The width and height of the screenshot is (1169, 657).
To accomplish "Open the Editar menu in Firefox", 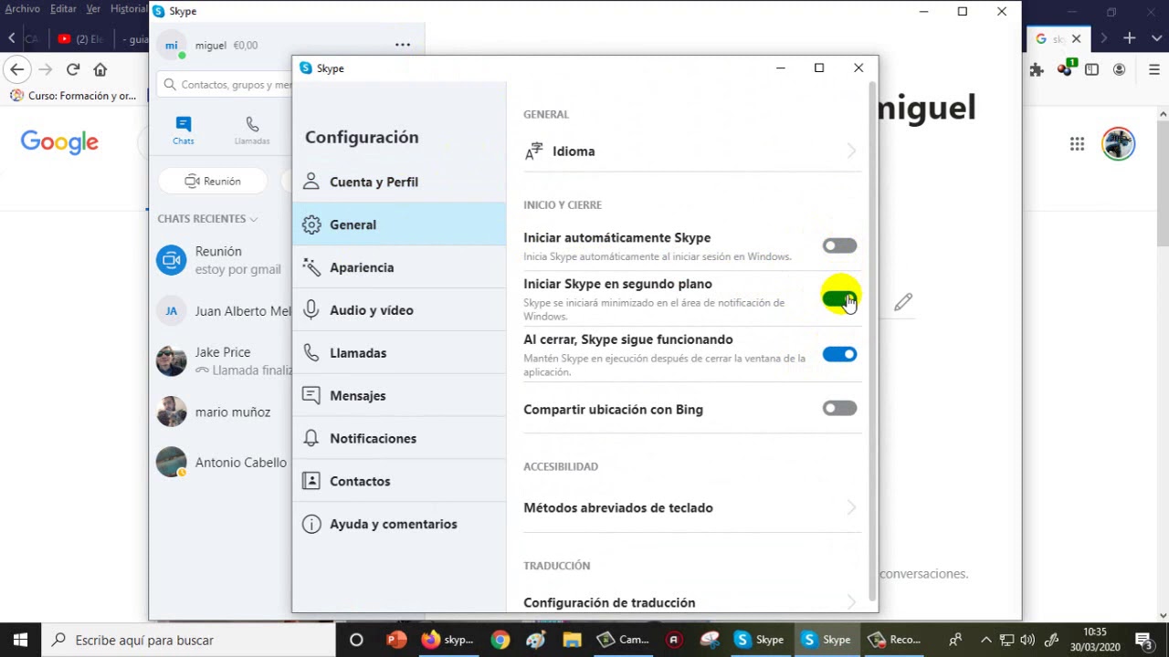I will coord(63,9).
